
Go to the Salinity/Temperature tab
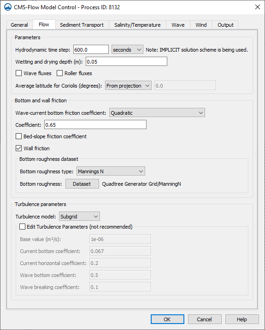[137, 25]
